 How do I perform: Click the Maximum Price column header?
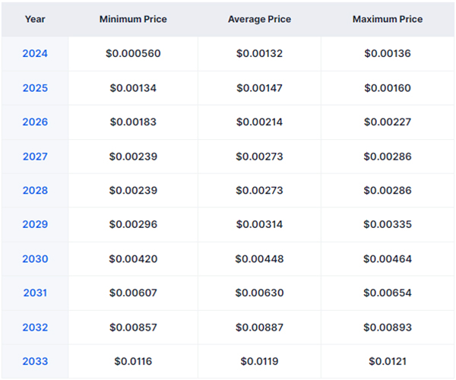pyautogui.click(x=388, y=19)
